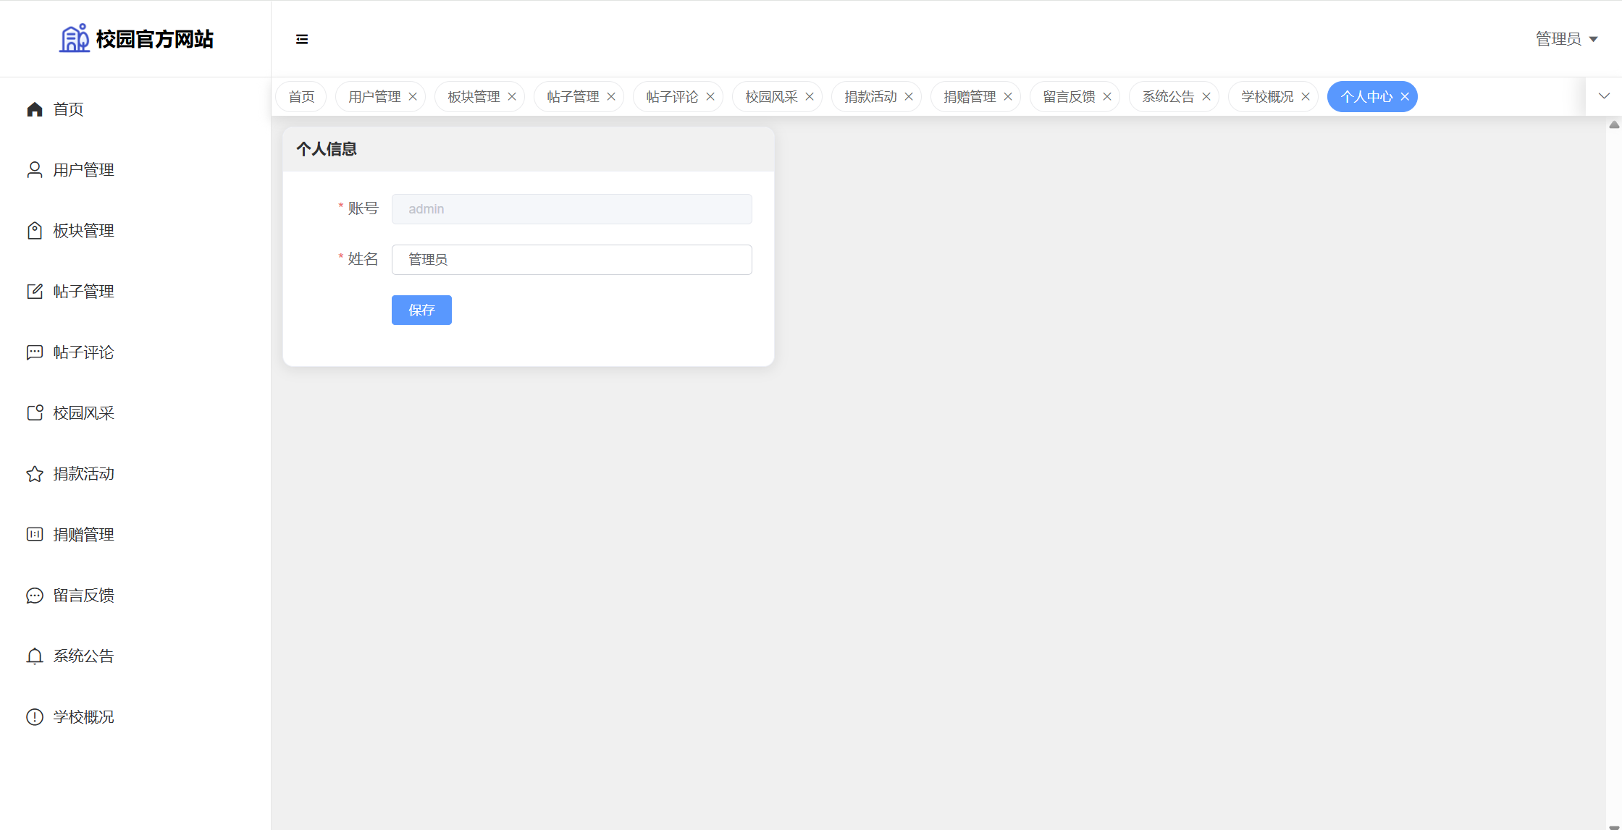Click the user management person icon
Viewport: 1622px width, 830px height.
coord(35,170)
